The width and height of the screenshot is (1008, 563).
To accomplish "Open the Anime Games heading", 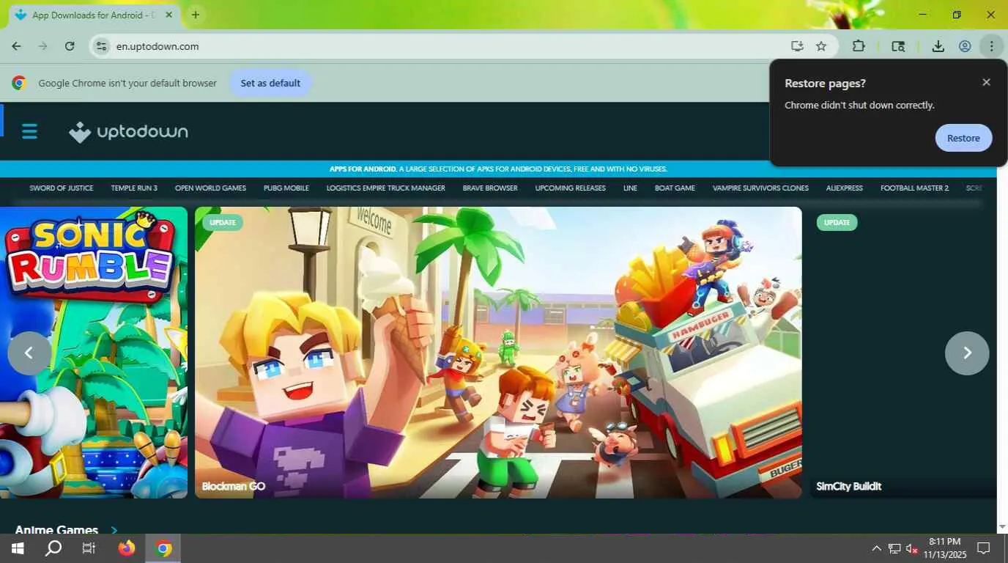I will point(56,530).
